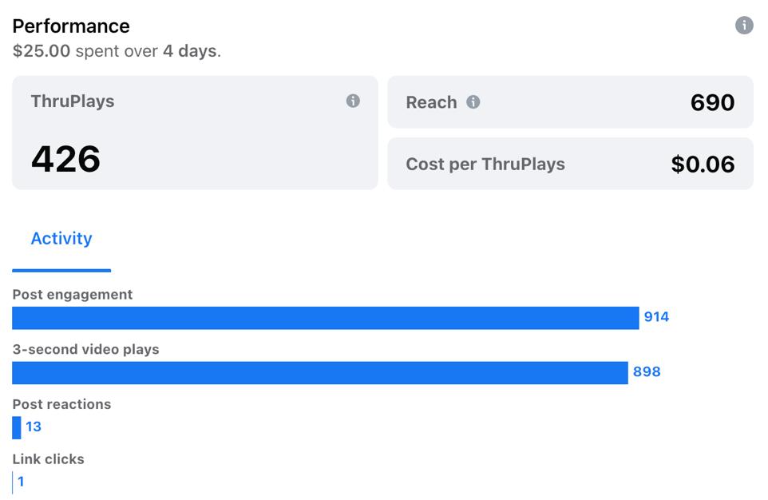This screenshot has width=768, height=500.
Task: Click the thin Link clicks bar
Action: tap(13, 482)
